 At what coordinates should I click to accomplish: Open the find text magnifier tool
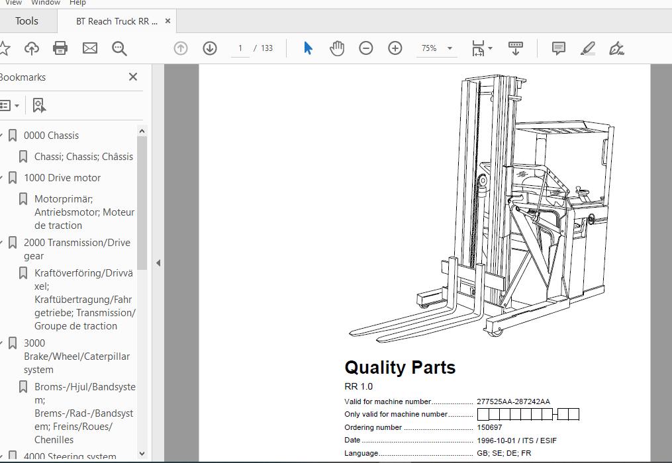pos(119,48)
